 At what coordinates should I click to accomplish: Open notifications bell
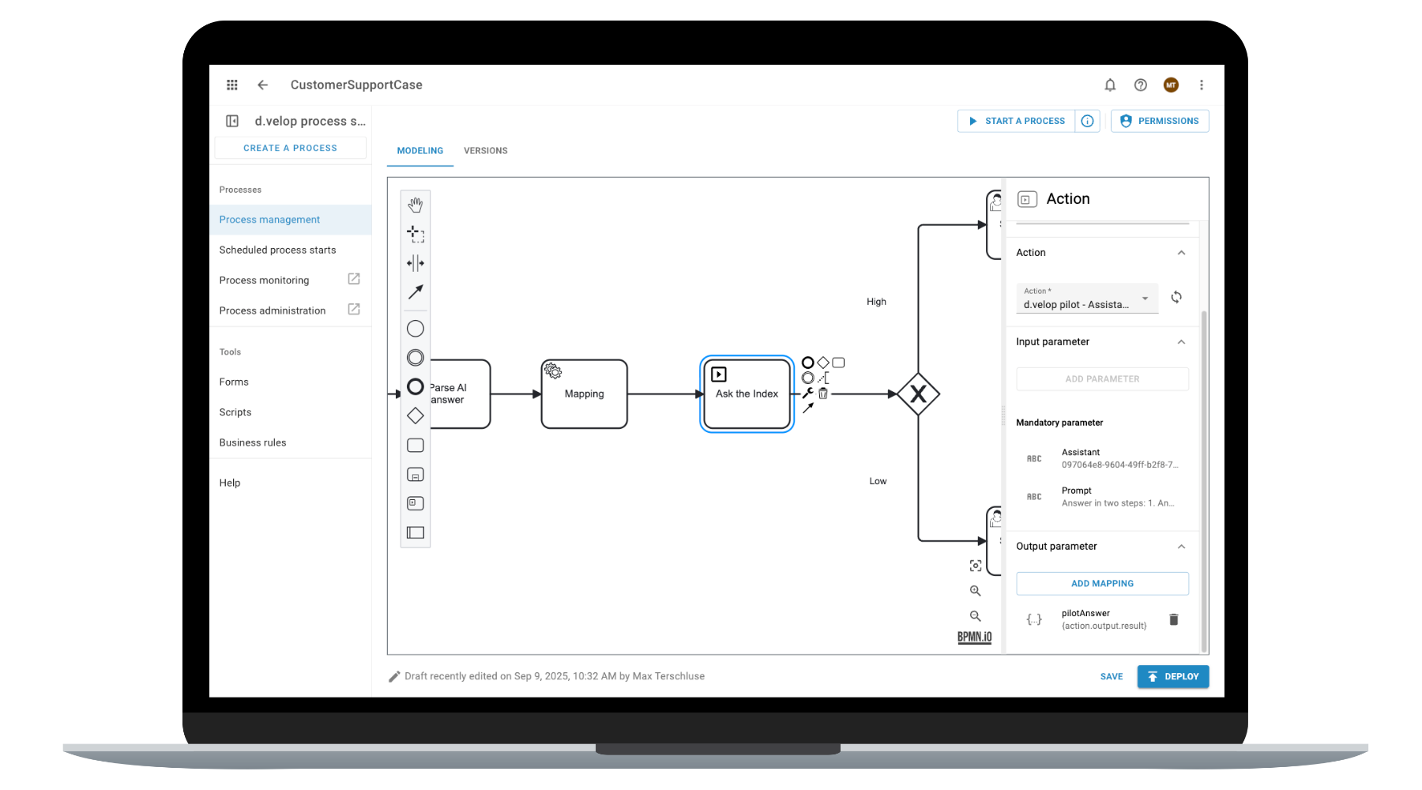tap(1110, 85)
